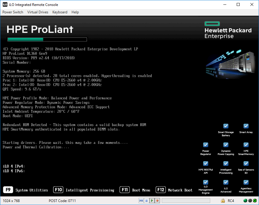Image resolution: width=259 pixels, height=205 pixels.
Task: Click the gray middle status LED indicator
Action: pyautogui.click(x=250, y=201)
